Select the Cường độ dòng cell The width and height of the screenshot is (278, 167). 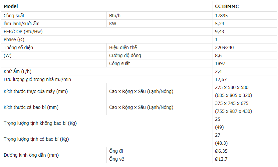[x=125, y=55]
